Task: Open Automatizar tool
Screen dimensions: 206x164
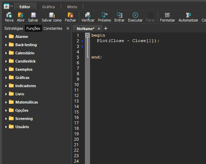Action: pyautogui.click(x=188, y=17)
